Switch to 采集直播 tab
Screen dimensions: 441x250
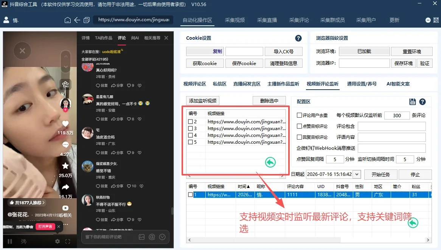(267, 20)
